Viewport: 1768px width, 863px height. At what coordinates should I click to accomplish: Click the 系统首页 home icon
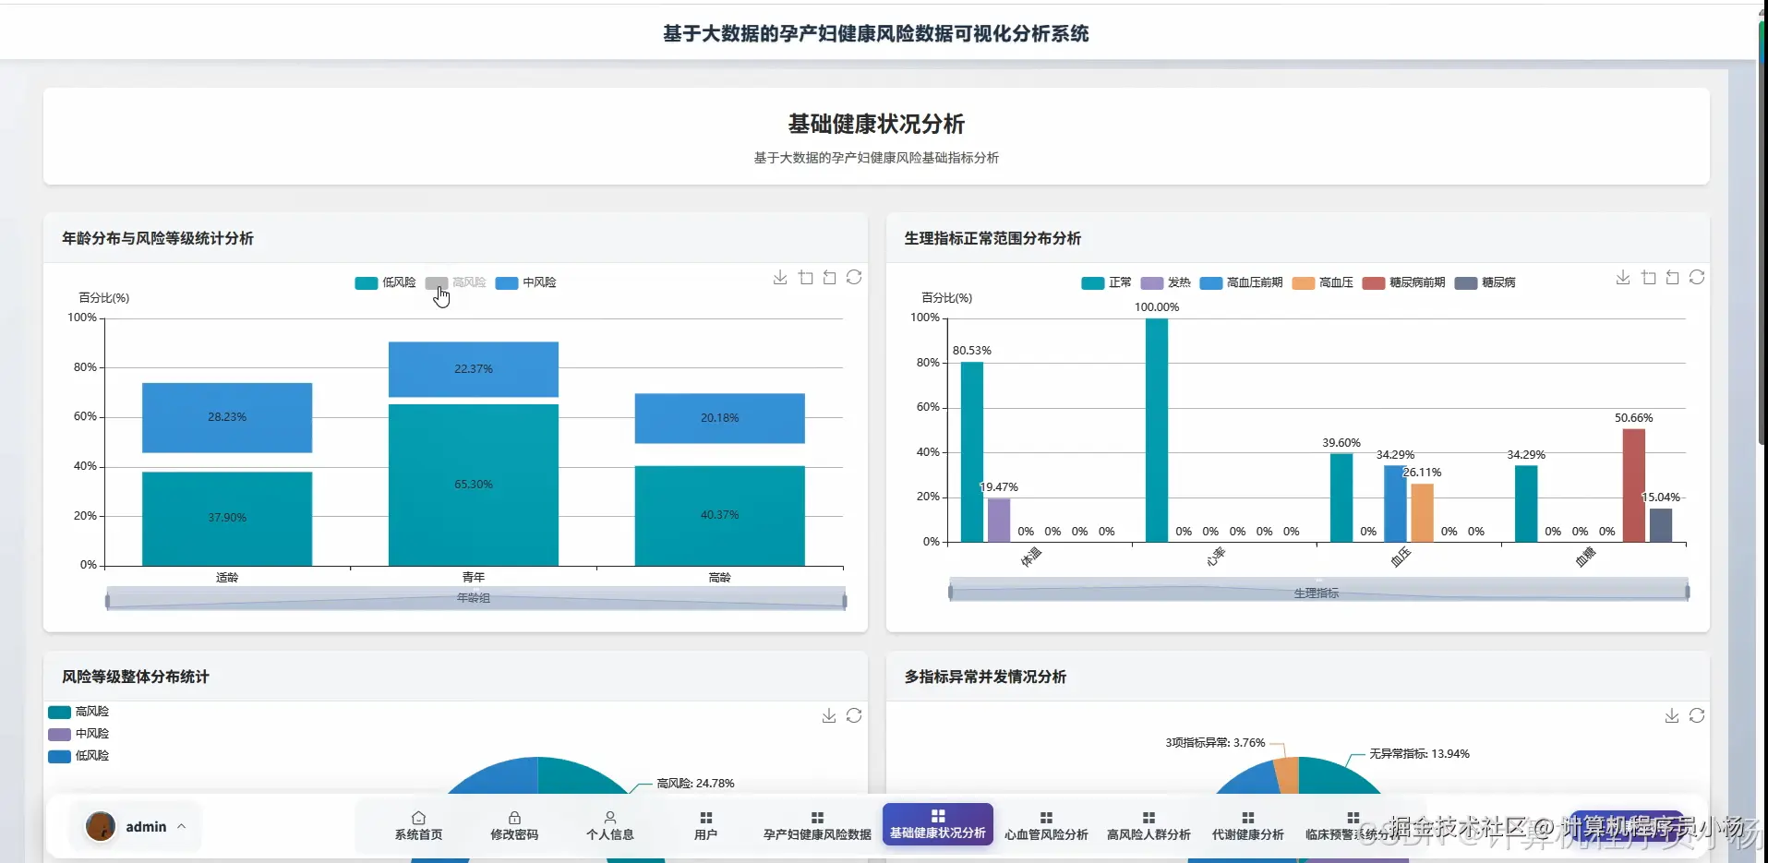click(x=418, y=818)
